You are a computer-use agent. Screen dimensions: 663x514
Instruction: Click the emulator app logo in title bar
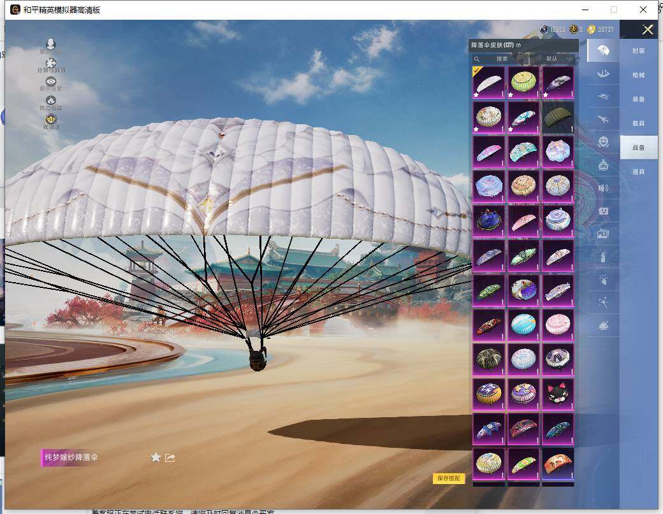click(x=15, y=10)
